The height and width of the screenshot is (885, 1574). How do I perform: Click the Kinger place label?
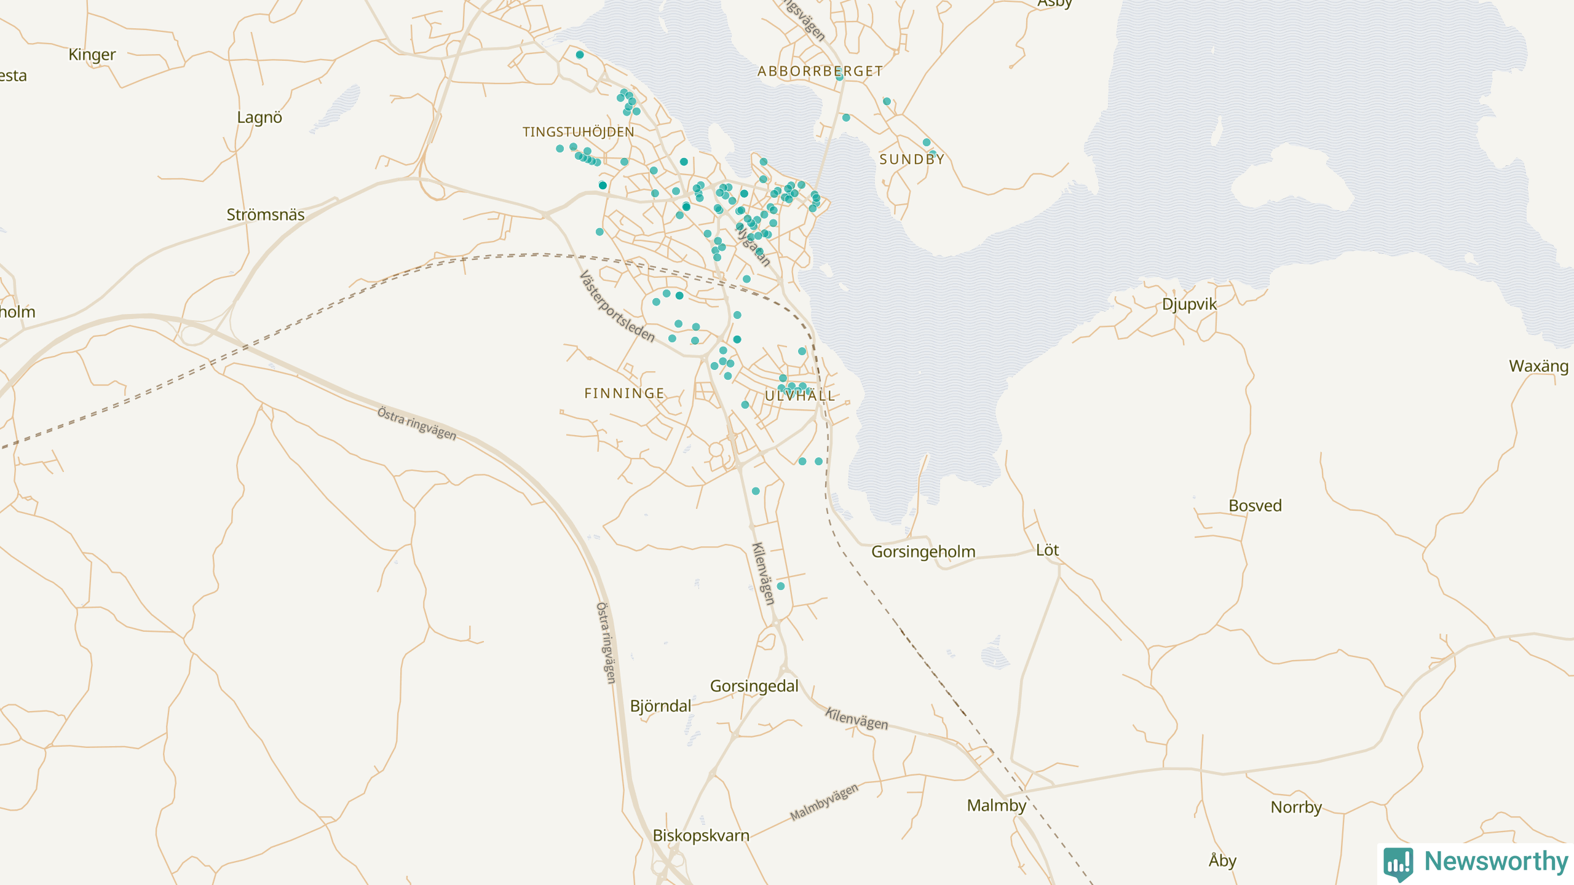pos(92,55)
